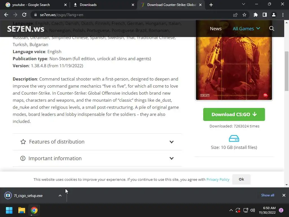The width and height of the screenshot is (289, 217).
Task: Bookmark this page with the star
Action: click(244, 15)
